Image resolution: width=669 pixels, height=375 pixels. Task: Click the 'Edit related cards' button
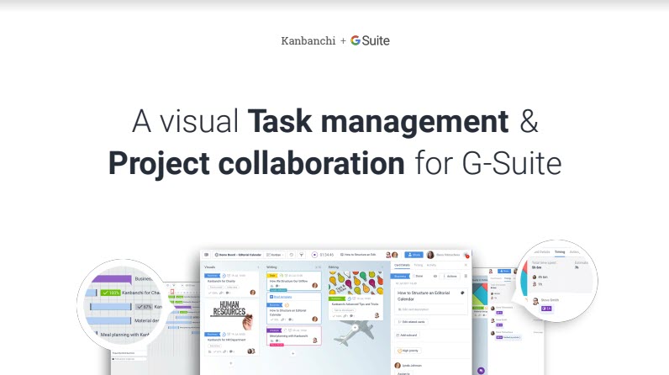pos(411,322)
